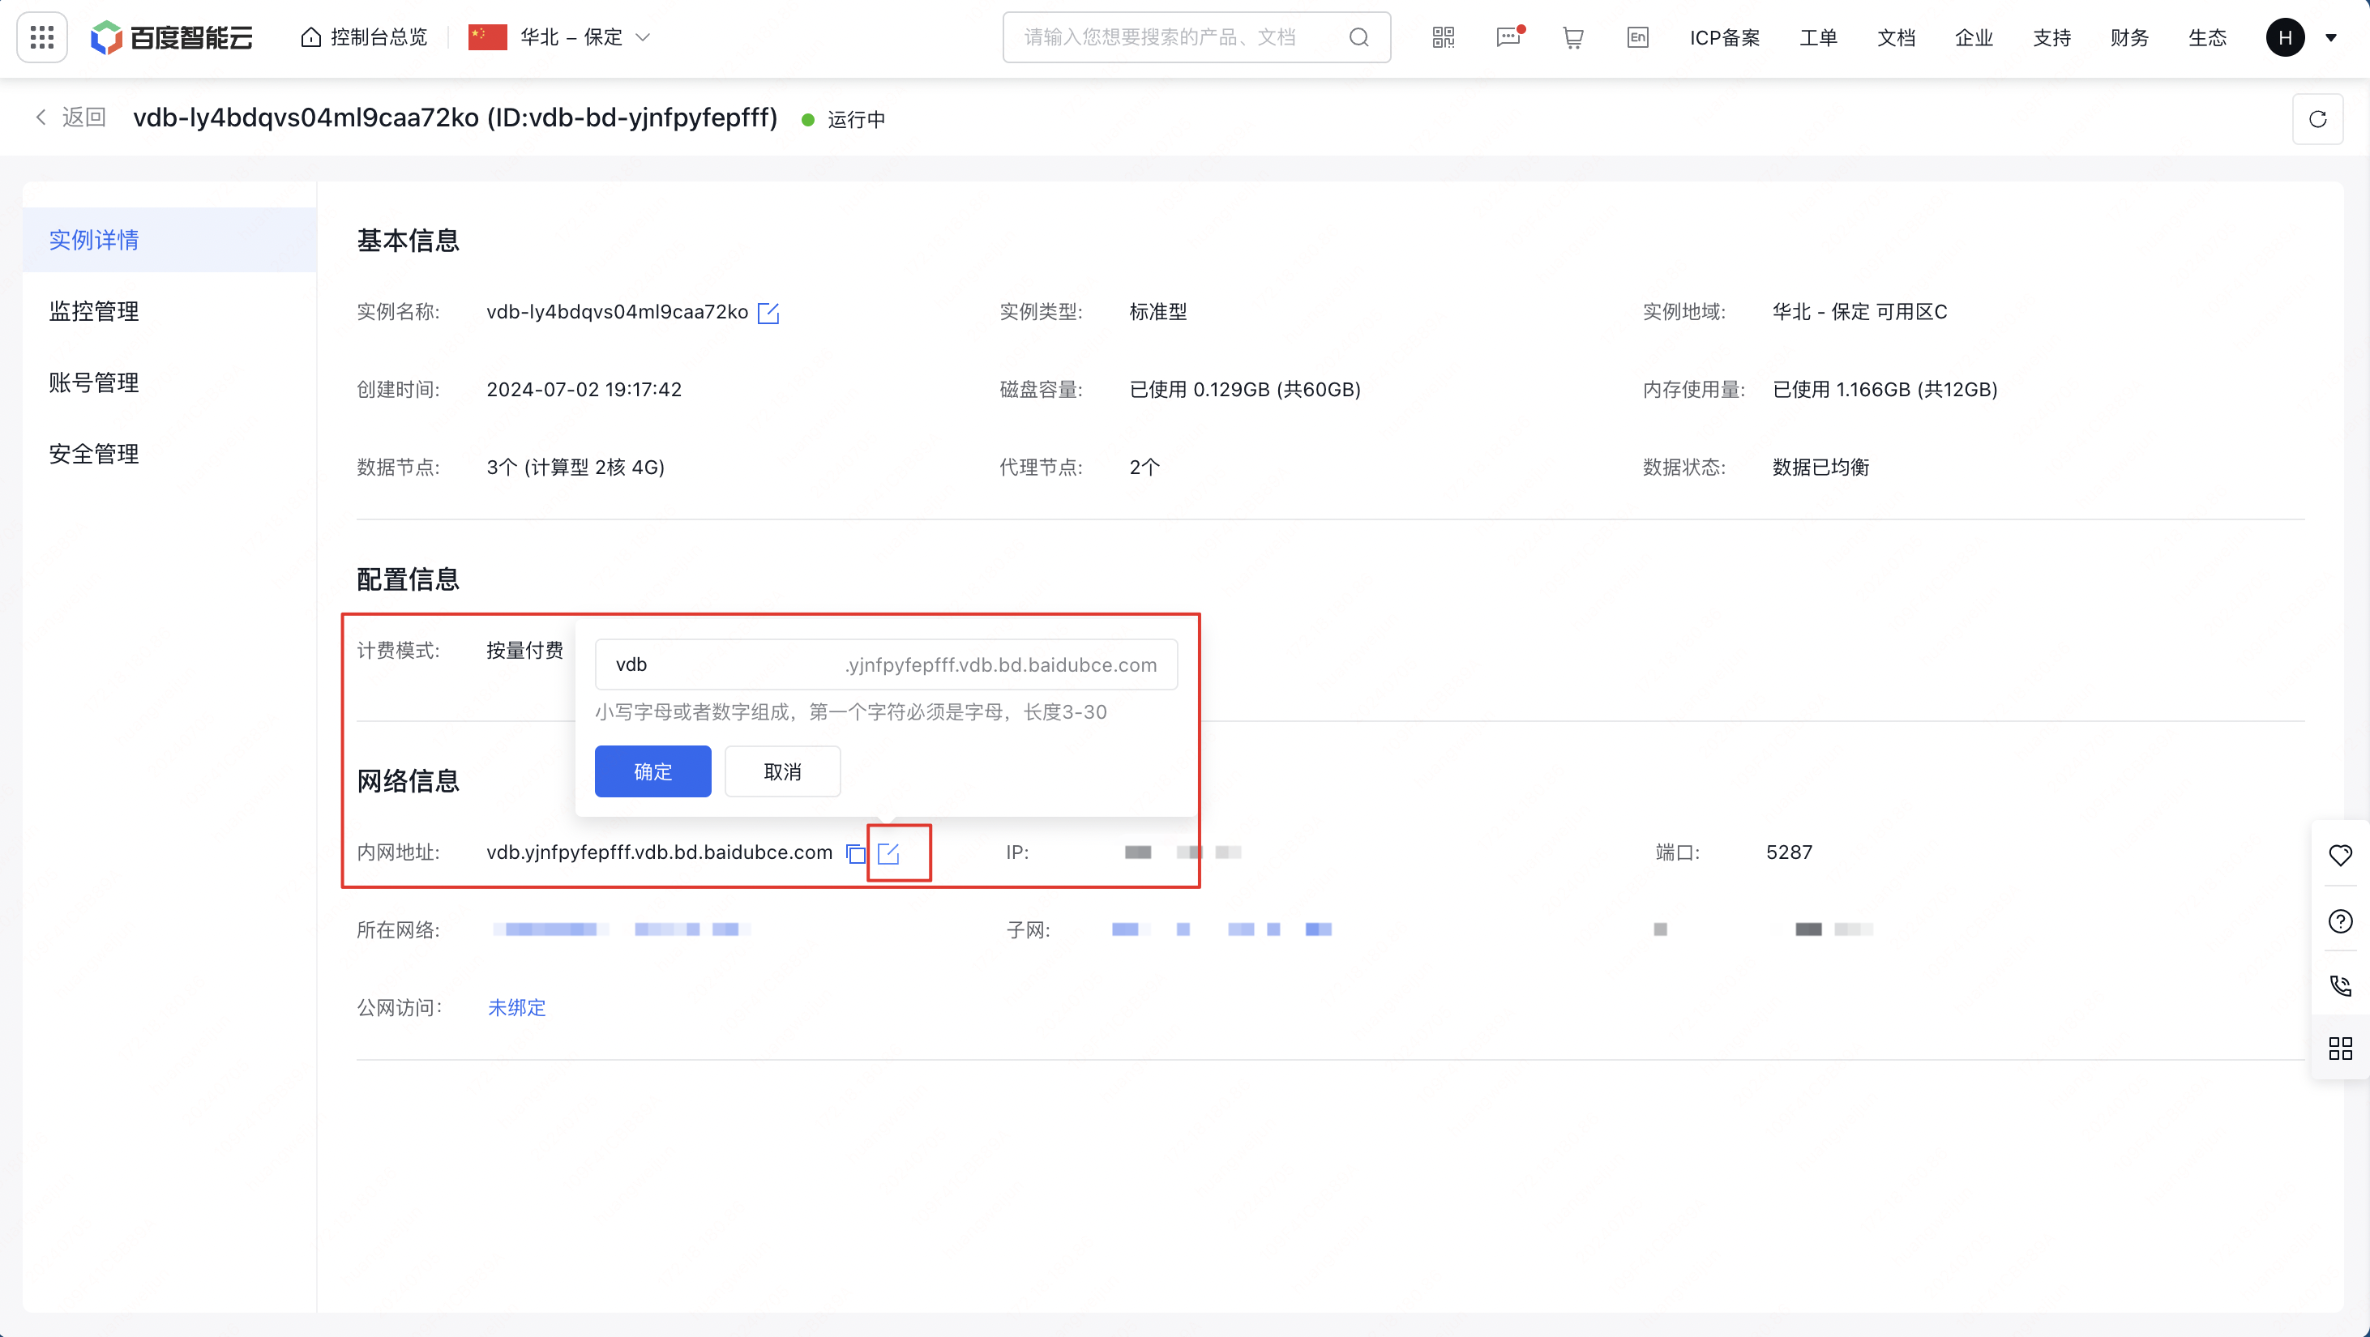Viewport: 2370px width, 1337px height.
Task: Click data nodes value 3个 (计算型 2核 4G)
Action: [x=576, y=467]
